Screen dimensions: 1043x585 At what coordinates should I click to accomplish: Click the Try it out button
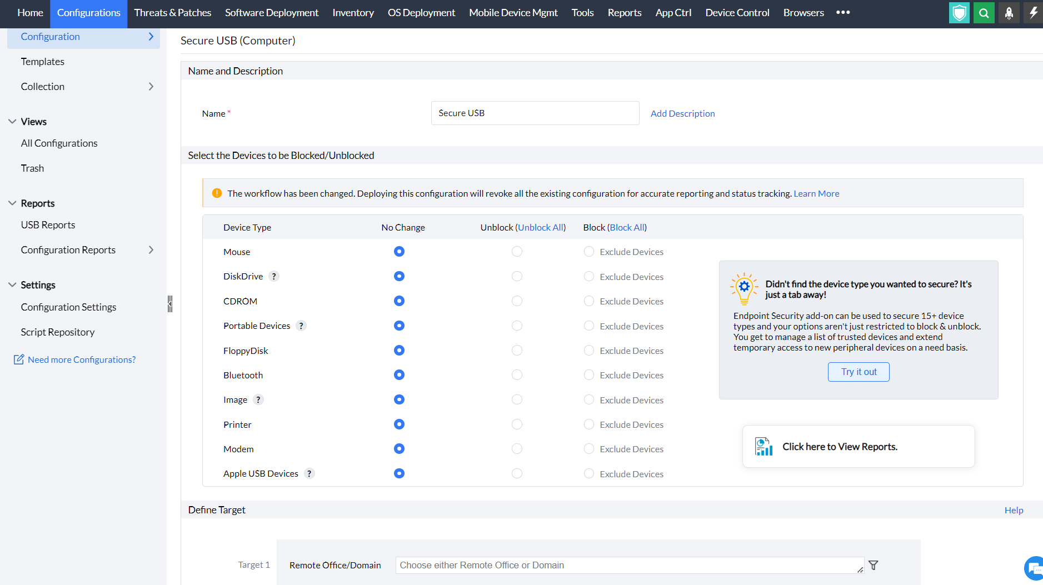point(859,372)
